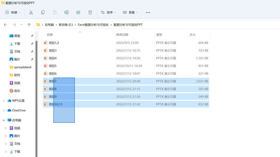Viewport: 280px width, 157px height.
Task: Select the file 项目4
Action: 126,58
